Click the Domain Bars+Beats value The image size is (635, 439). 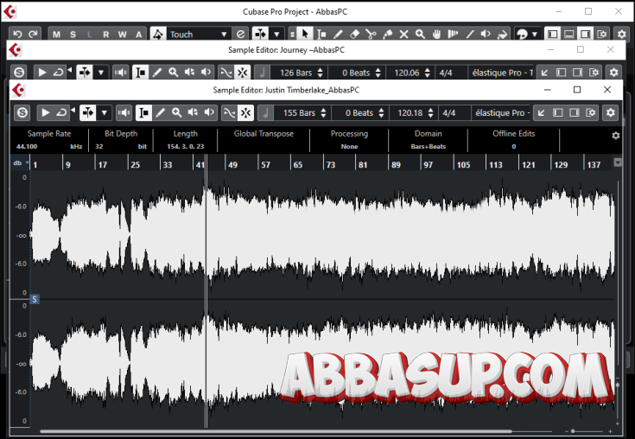pyautogui.click(x=428, y=147)
